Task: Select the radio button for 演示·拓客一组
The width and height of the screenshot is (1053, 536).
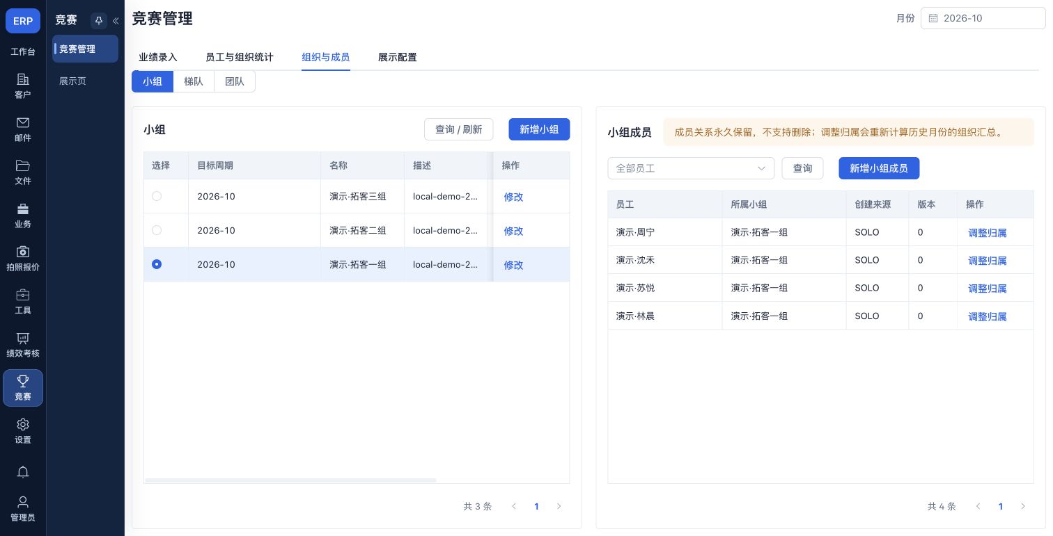Action: point(157,264)
